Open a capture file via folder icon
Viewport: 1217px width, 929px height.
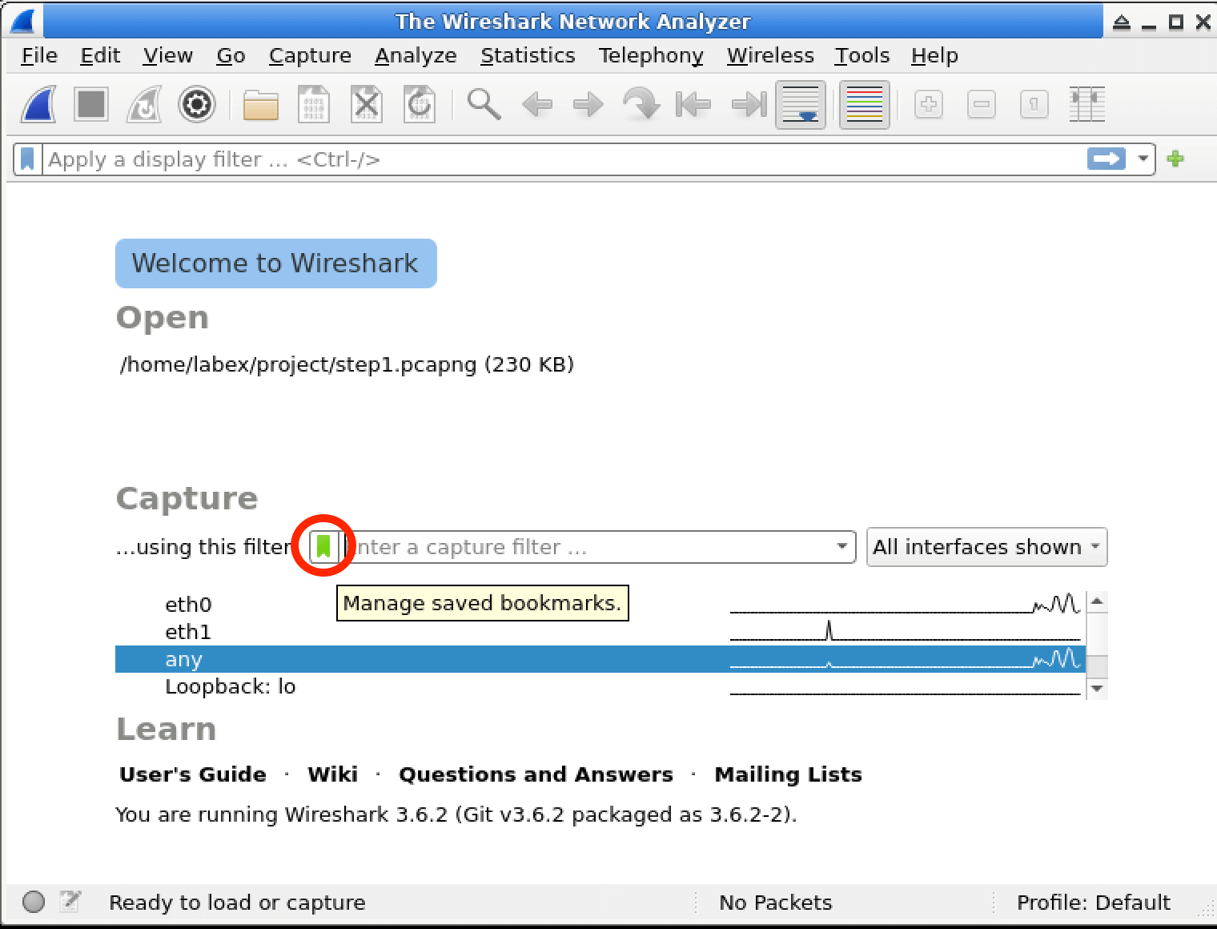(260, 104)
